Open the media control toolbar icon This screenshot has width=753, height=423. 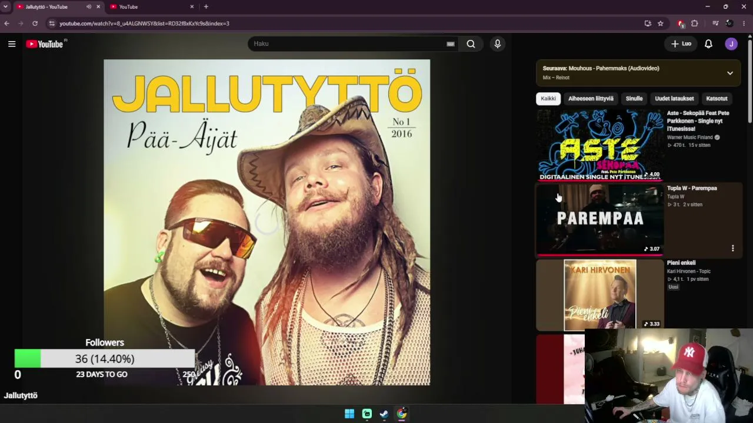pyautogui.click(x=715, y=23)
